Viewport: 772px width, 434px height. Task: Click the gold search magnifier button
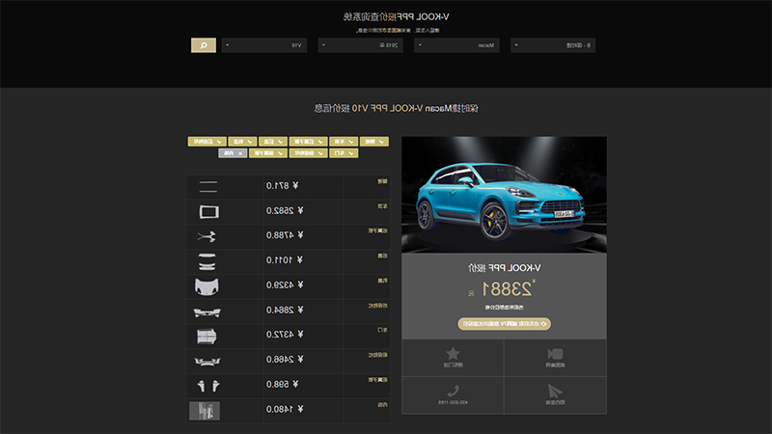[204, 45]
